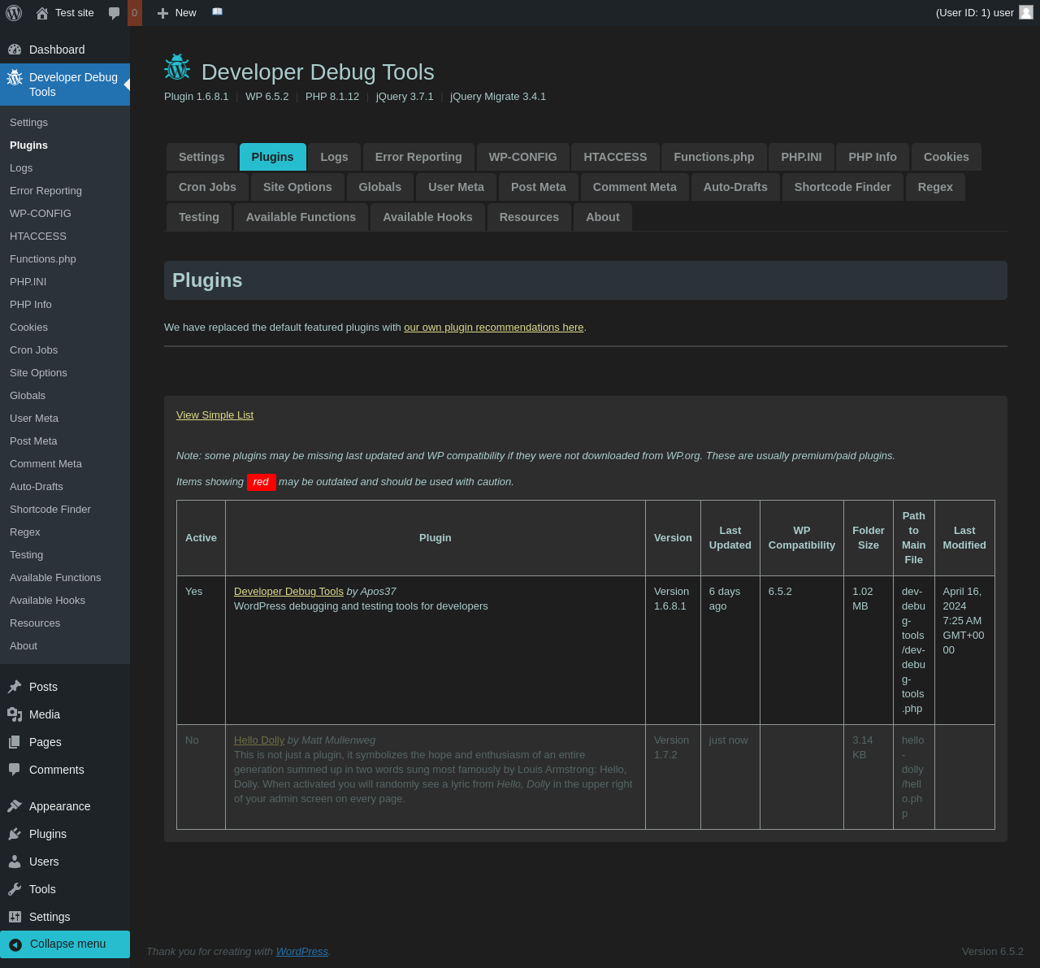1040x968 pixels.
Task: Click the user avatar in top right
Action: click(x=1026, y=12)
